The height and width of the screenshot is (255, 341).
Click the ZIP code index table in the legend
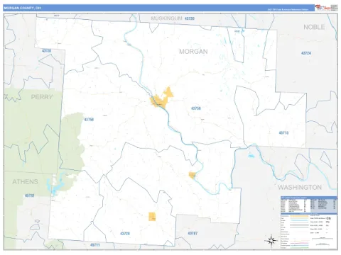pos(309,205)
